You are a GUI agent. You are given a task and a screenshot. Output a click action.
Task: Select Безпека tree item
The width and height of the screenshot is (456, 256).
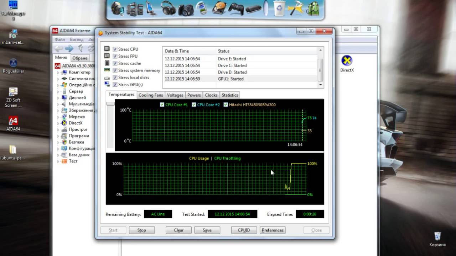pos(76,142)
